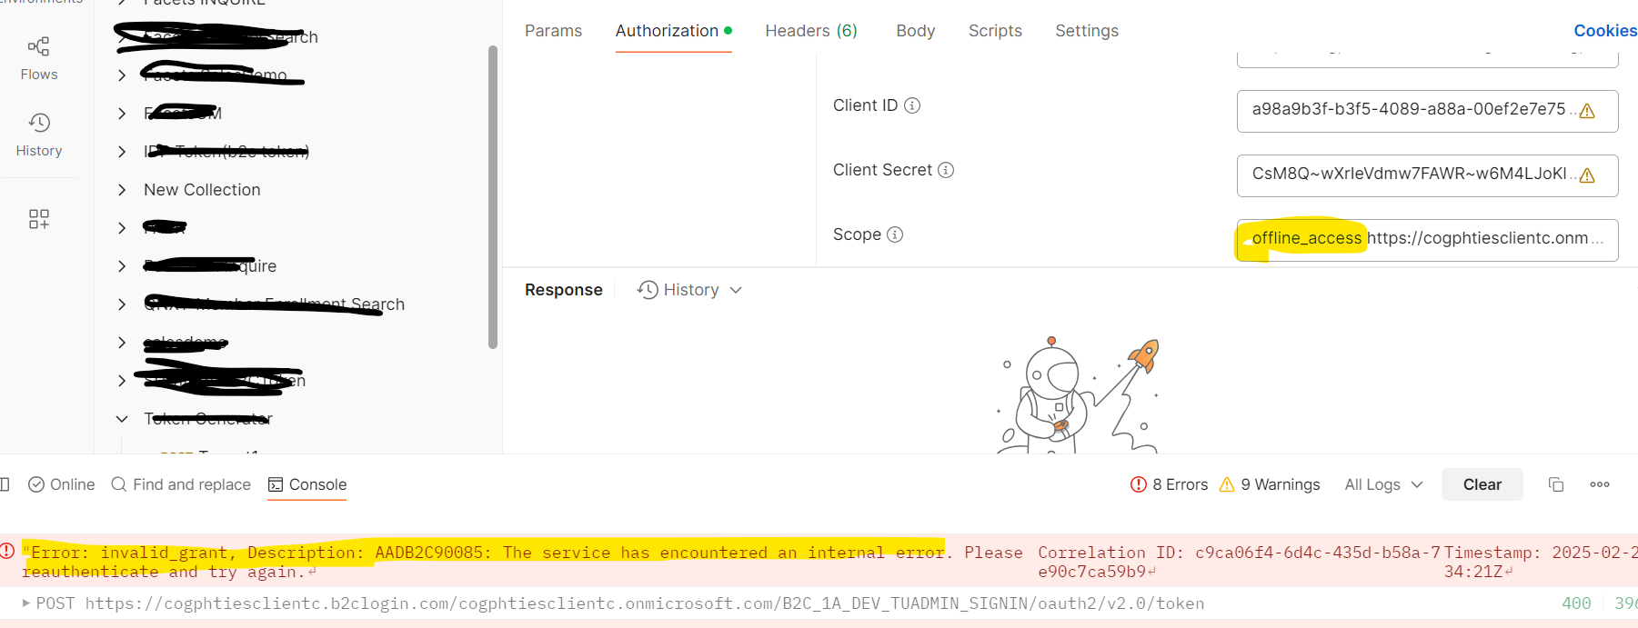
Task: Open Find and replace
Action: 181,484
